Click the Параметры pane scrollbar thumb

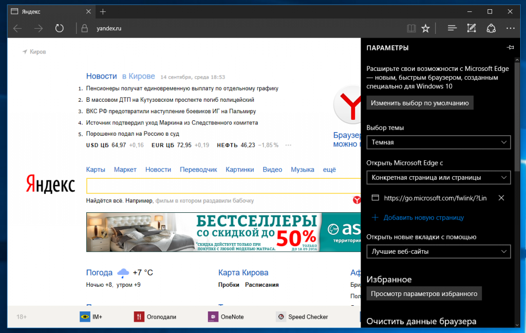(x=517, y=118)
